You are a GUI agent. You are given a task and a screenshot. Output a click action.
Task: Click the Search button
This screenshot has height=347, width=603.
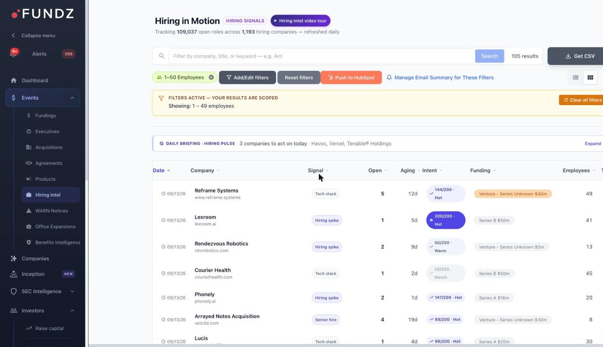(x=490, y=56)
